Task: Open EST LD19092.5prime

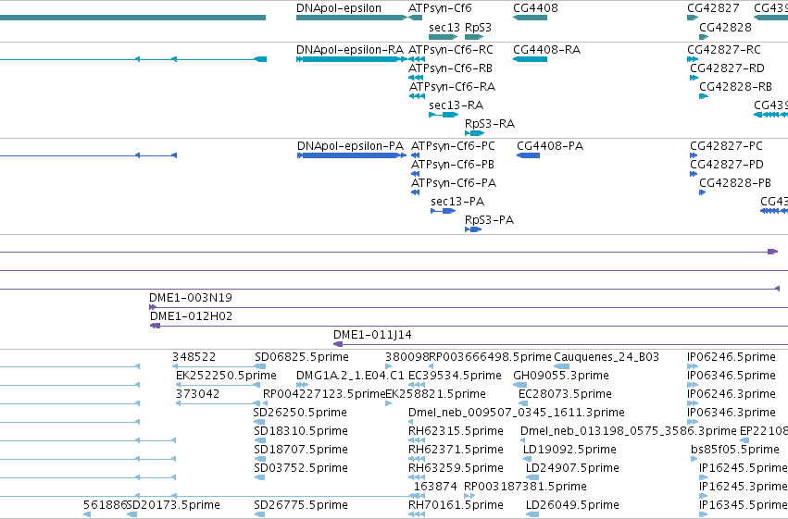Action: point(569,450)
